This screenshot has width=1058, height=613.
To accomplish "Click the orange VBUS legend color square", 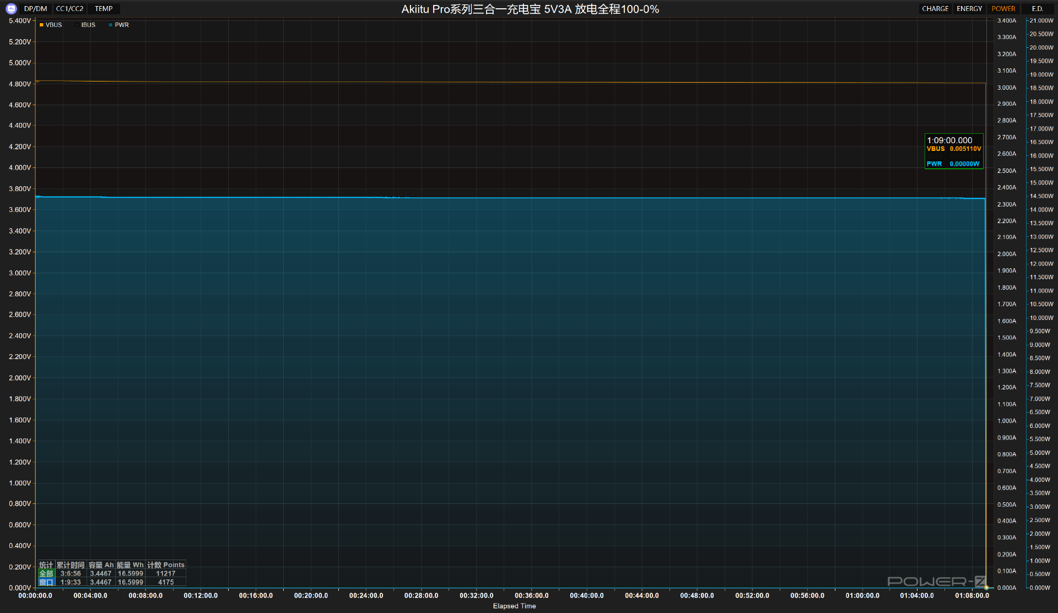I will point(41,25).
